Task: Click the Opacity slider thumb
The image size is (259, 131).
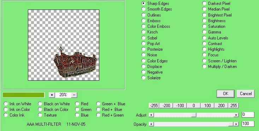Action: tap(231, 124)
